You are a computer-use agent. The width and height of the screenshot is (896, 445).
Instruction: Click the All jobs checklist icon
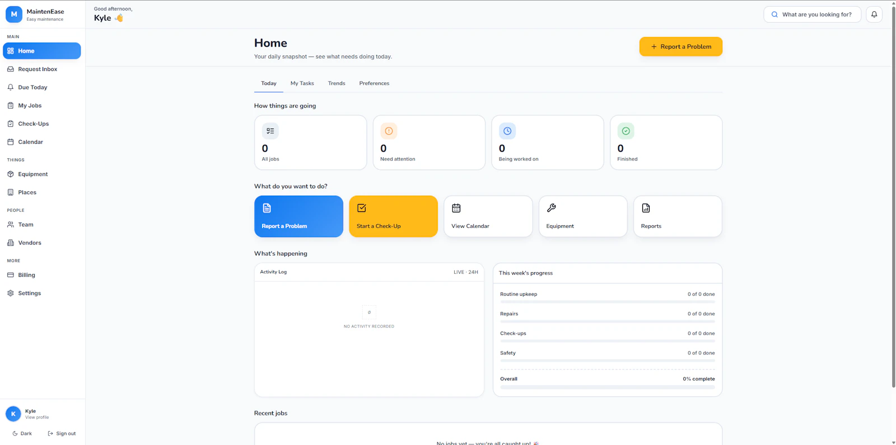pos(270,131)
